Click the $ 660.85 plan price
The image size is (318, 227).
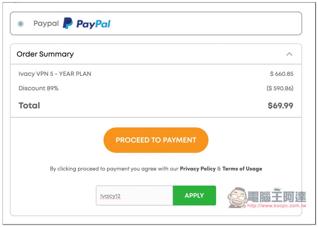click(x=282, y=74)
